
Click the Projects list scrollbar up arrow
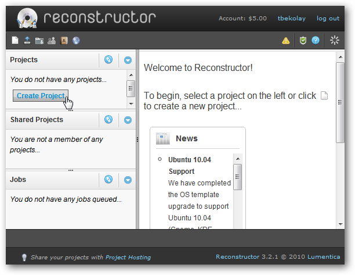[x=131, y=75]
